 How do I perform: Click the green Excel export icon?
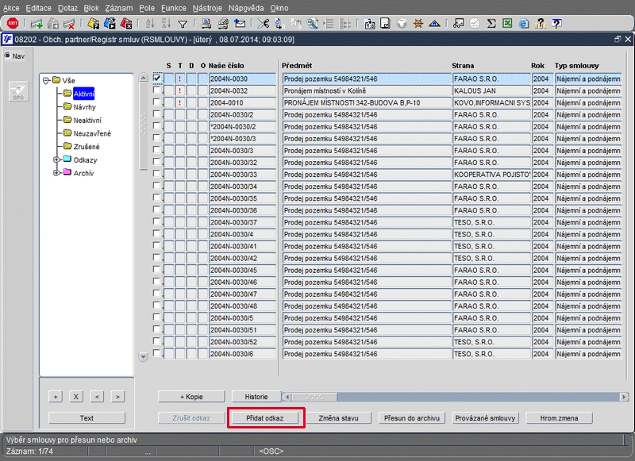click(x=507, y=24)
